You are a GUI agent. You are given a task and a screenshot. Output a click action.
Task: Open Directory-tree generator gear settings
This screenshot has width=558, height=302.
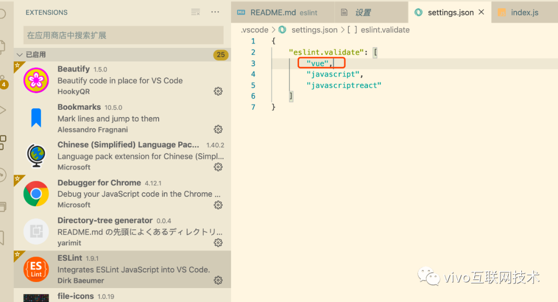pyautogui.click(x=218, y=243)
